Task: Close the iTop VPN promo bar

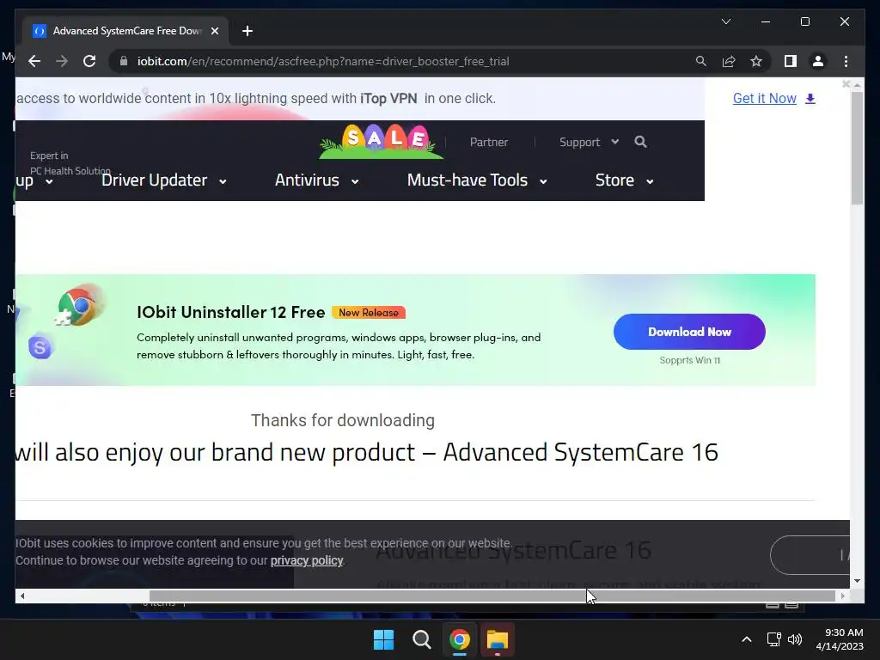Action: [x=846, y=83]
